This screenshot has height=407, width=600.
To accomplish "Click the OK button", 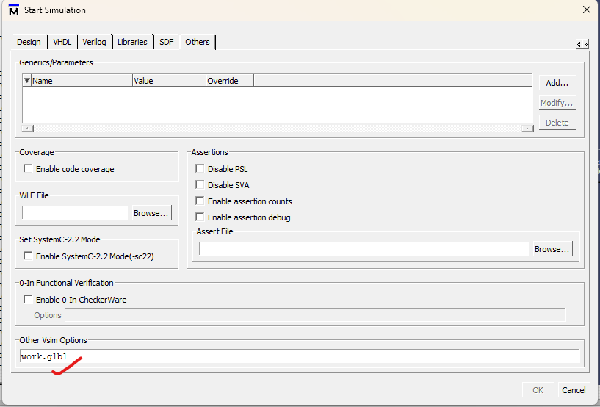I will click(538, 390).
